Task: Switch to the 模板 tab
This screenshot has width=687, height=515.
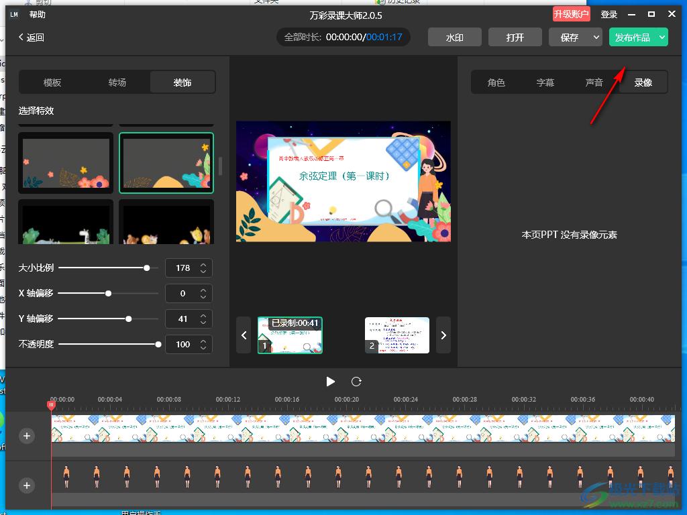Action: point(52,82)
